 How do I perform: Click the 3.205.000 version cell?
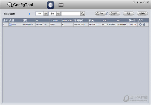(133, 24)
